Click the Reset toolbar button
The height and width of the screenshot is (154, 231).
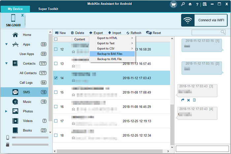click(x=153, y=33)
